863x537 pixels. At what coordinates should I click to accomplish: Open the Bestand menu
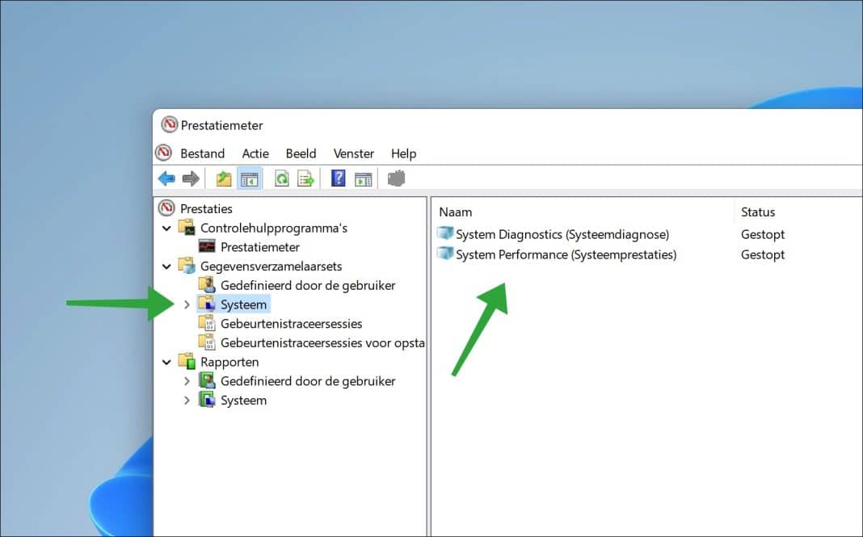[x=202, y=153]
